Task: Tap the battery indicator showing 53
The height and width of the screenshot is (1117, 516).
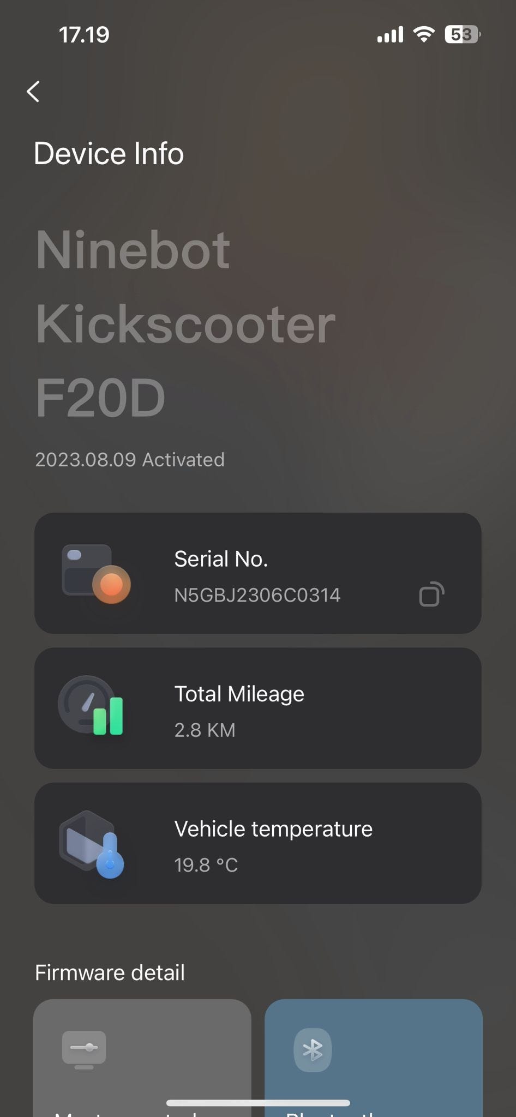Action: click(463, 34)
